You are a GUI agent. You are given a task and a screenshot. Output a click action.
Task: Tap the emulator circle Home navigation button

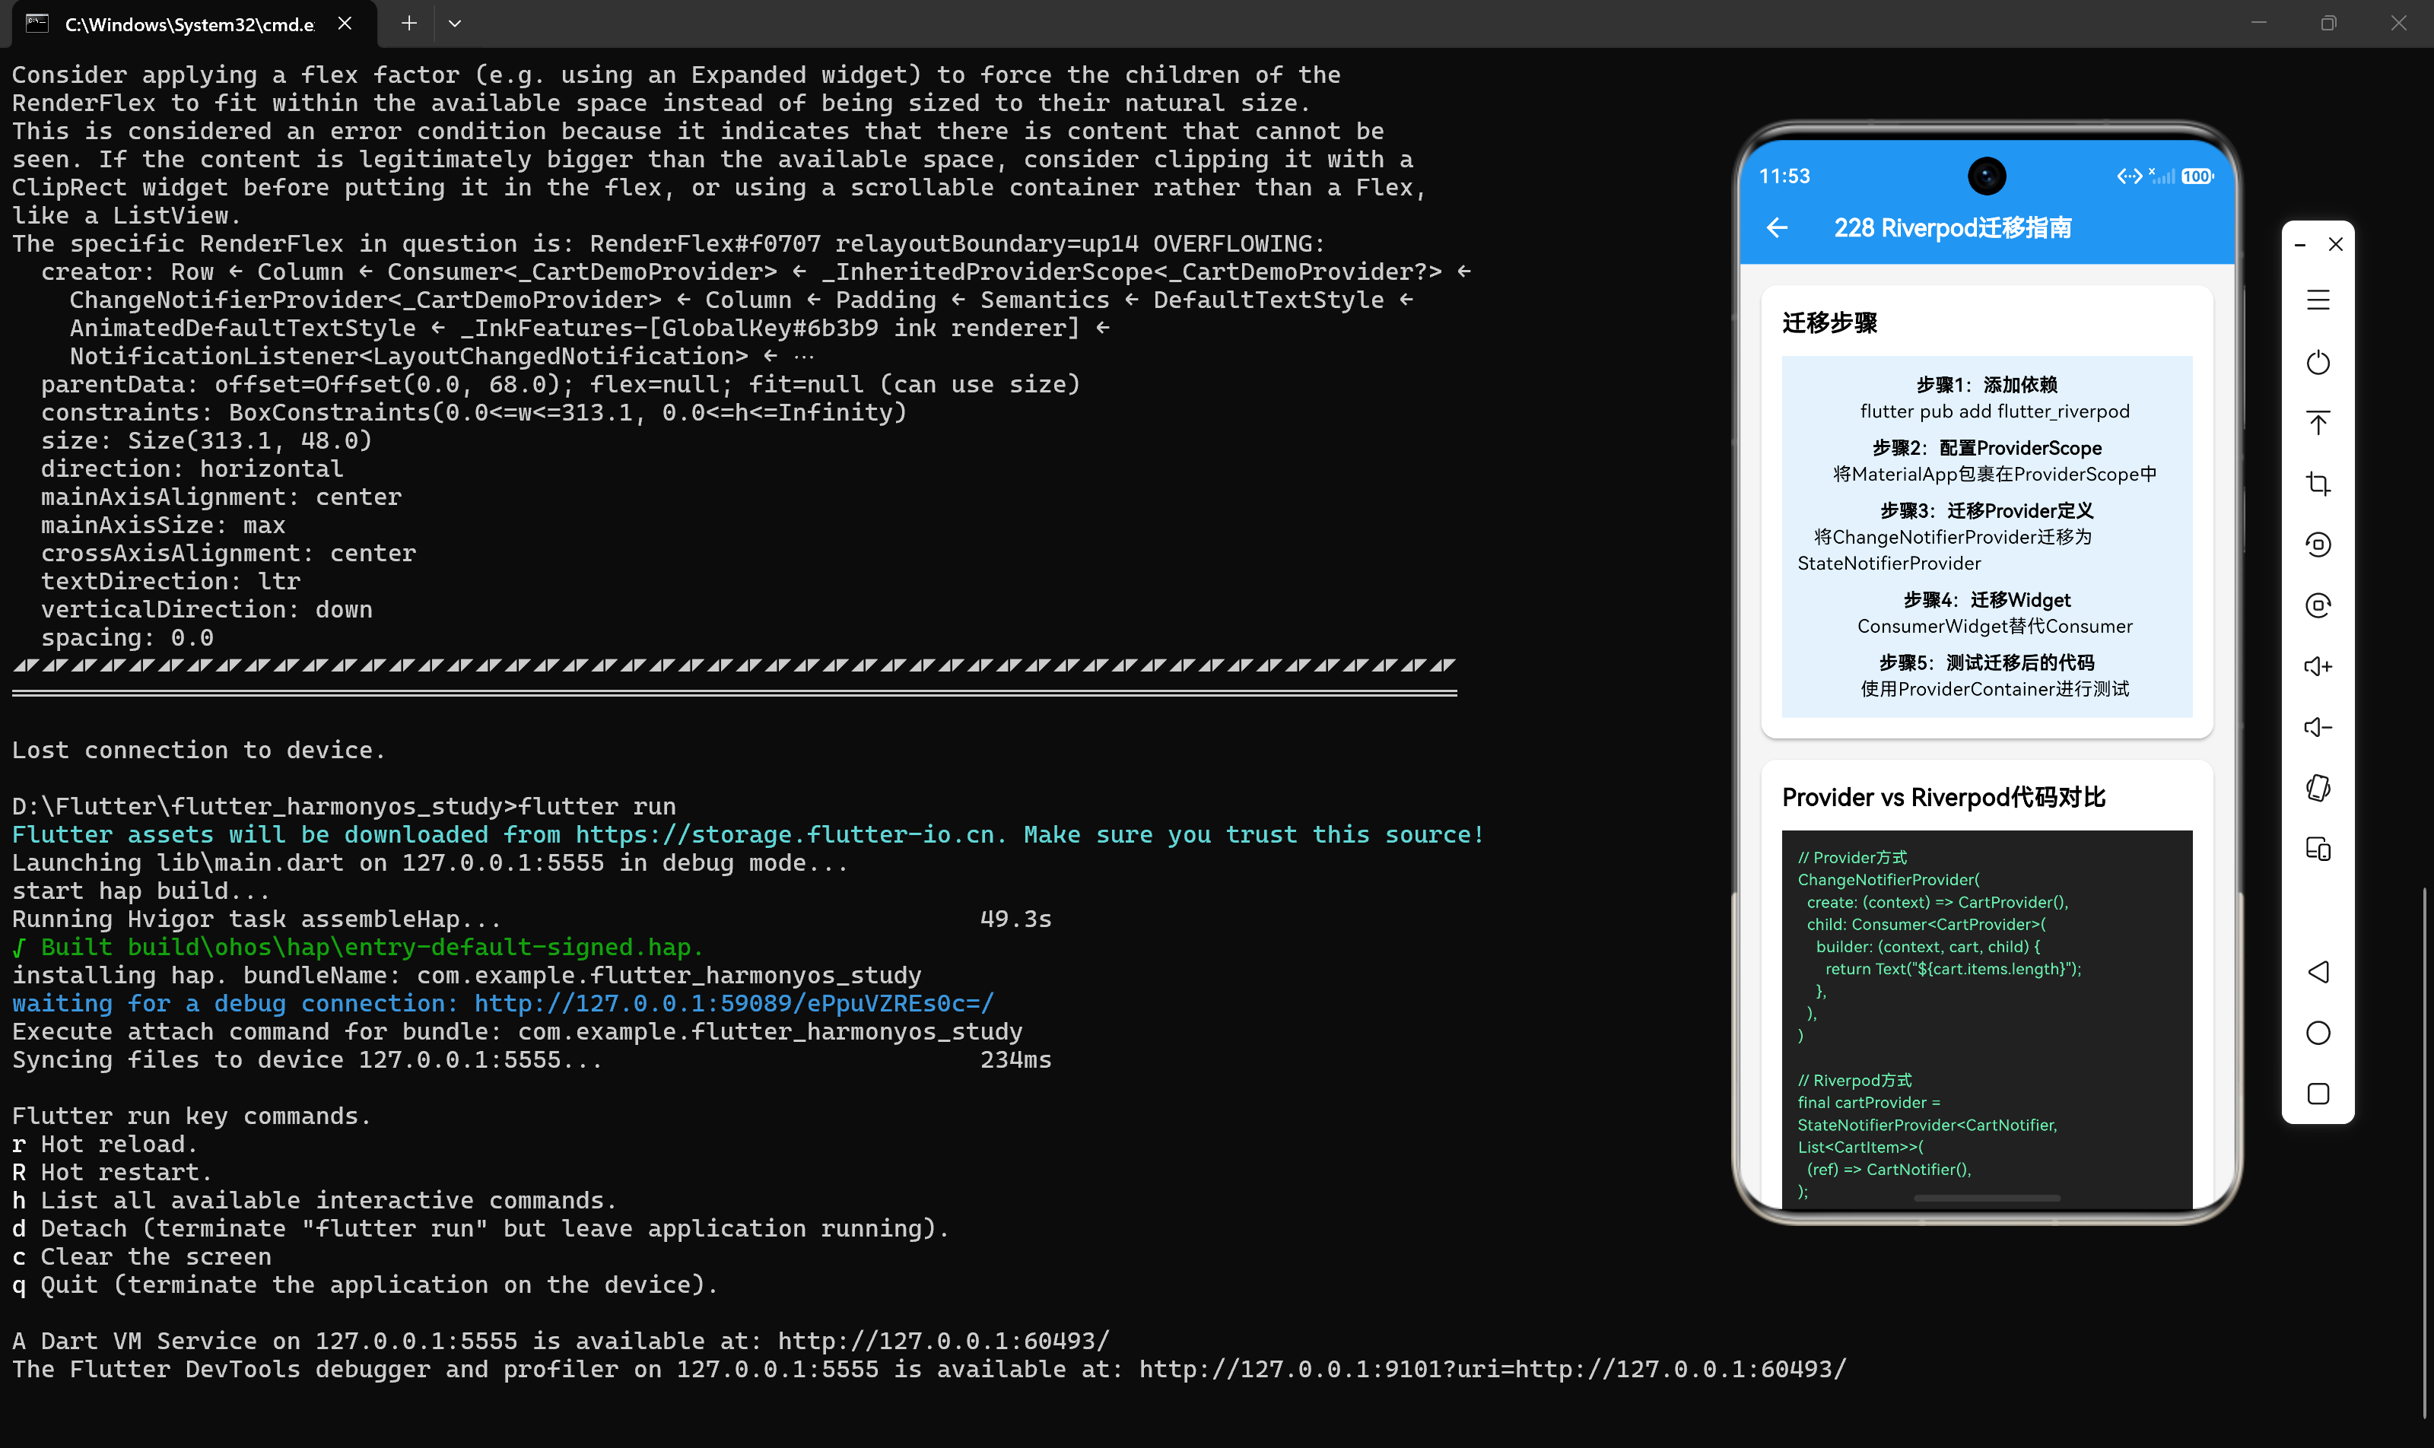(2318, 1032)
